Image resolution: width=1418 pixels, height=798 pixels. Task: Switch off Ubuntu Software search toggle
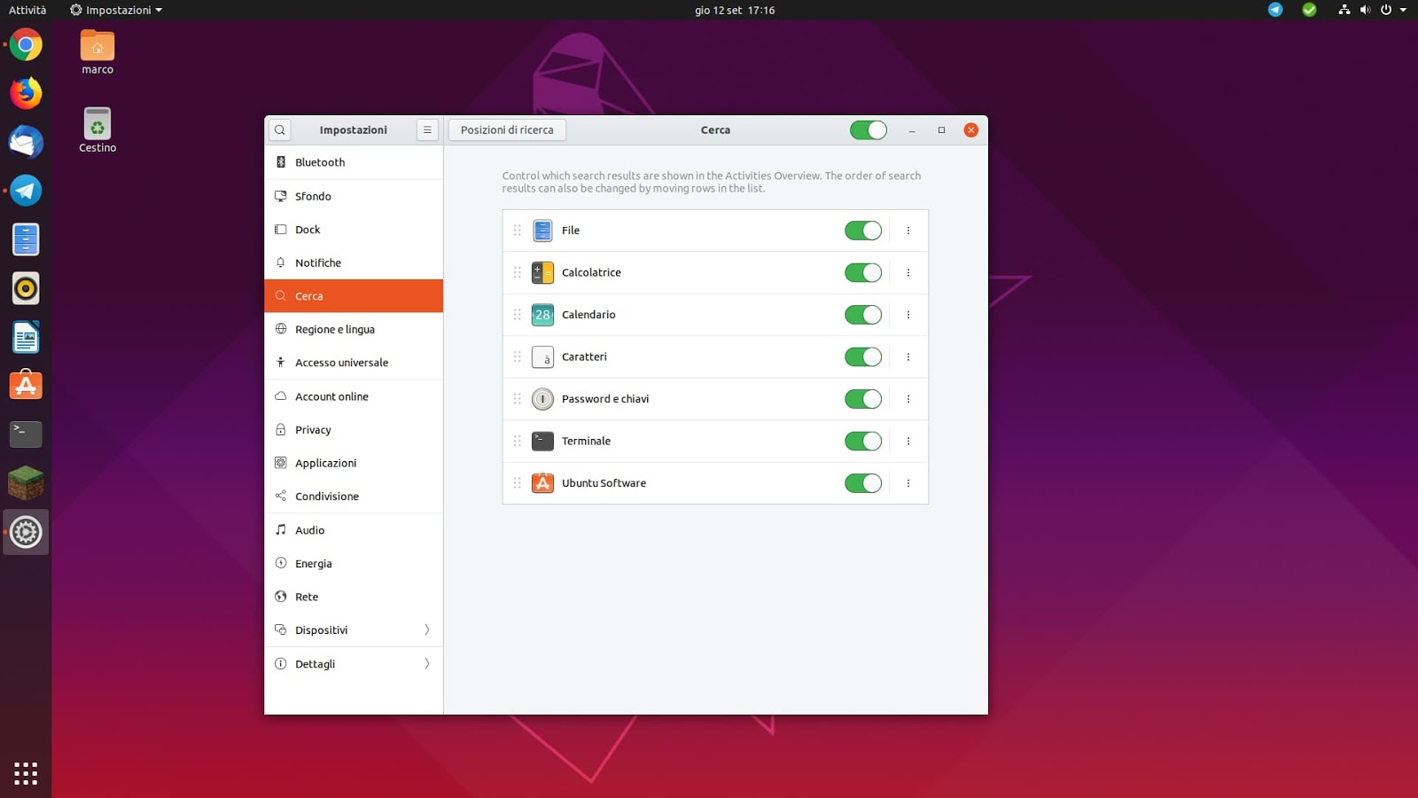[863, 483]
